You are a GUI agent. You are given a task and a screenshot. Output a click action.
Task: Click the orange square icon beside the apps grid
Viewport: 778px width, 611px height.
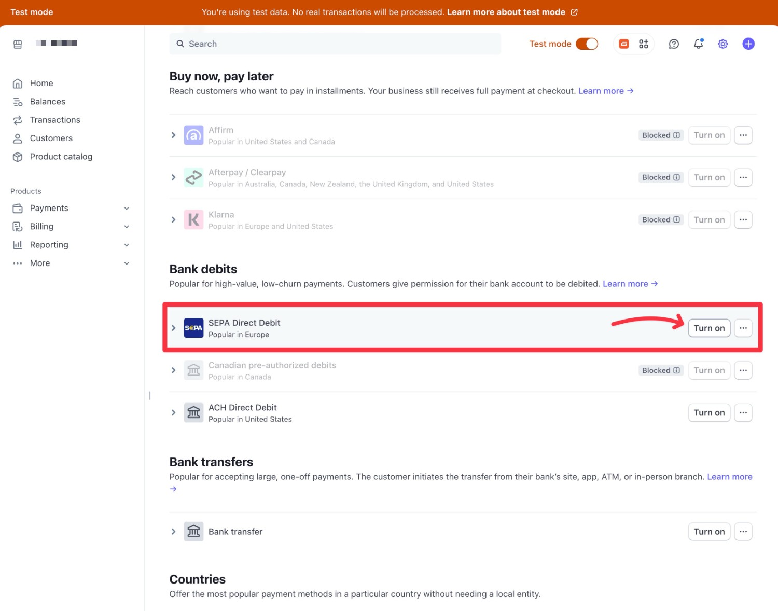click(x=624, y=44)
